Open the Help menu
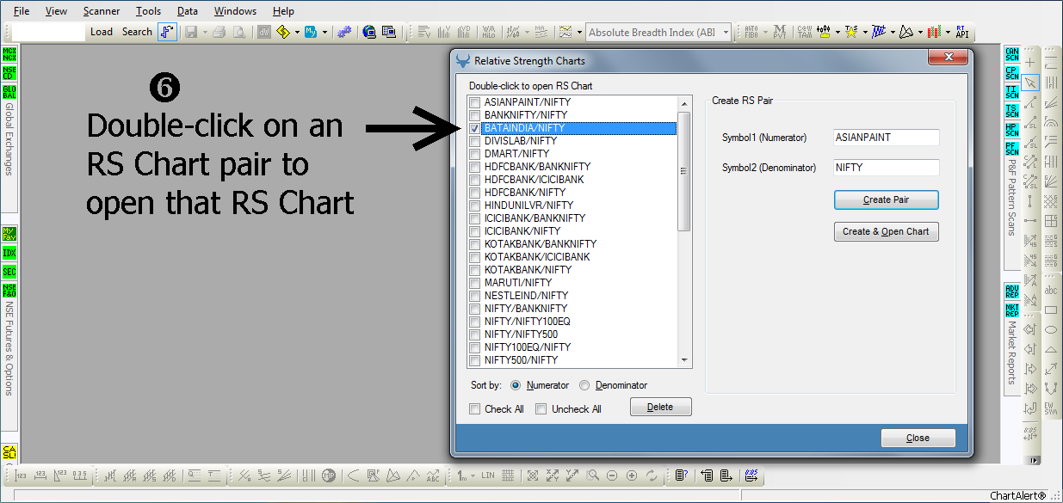 point(283,11)
